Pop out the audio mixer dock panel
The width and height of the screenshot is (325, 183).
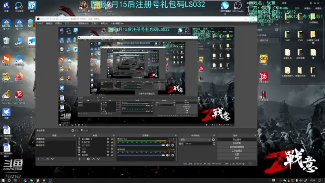pyautogui.click(x=175, y=135)
